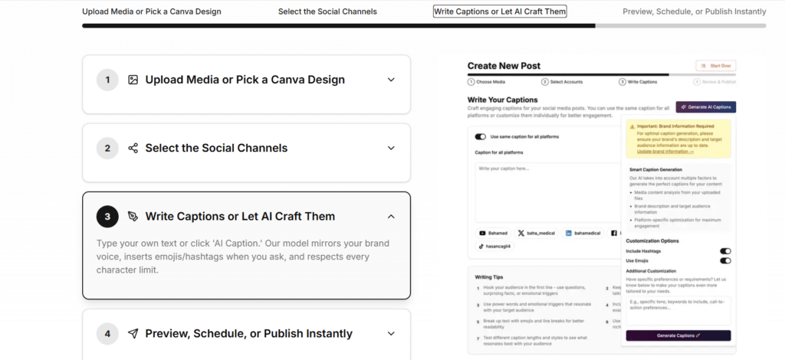Click the pen icon beside Write Captions
Viewport: 785px width, 360px height.
pos(133,217)
